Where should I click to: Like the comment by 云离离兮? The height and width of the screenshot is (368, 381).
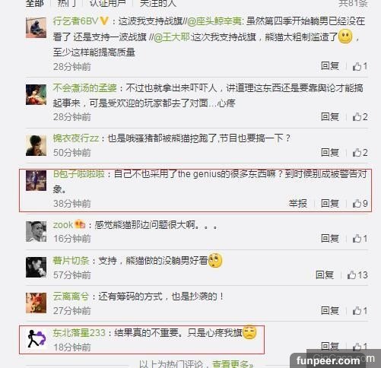click(360, 311)
